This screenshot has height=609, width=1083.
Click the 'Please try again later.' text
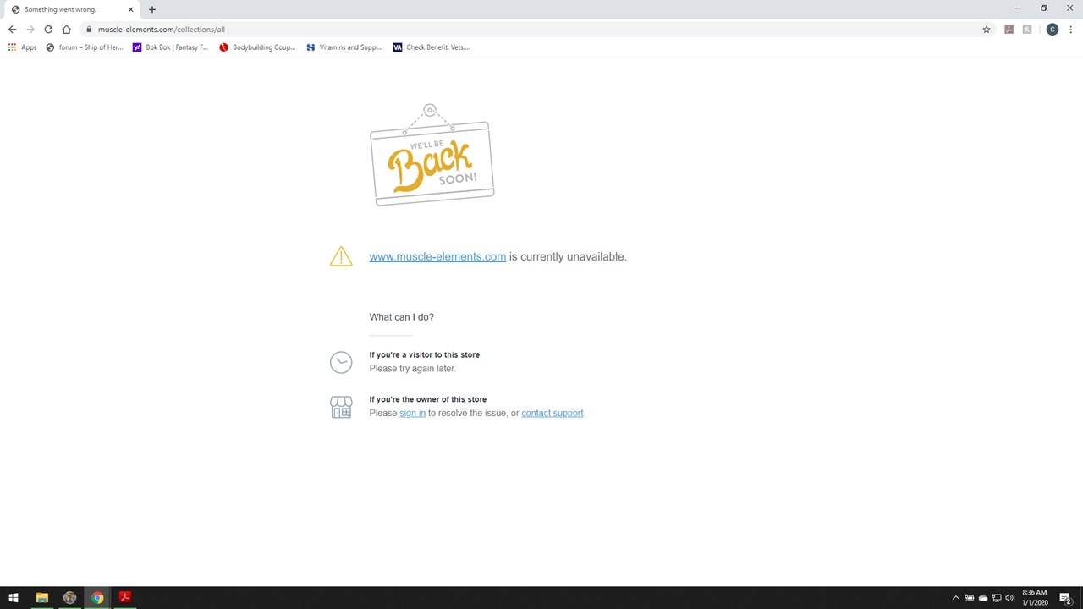pyautogui.click(x=412, y=369)
